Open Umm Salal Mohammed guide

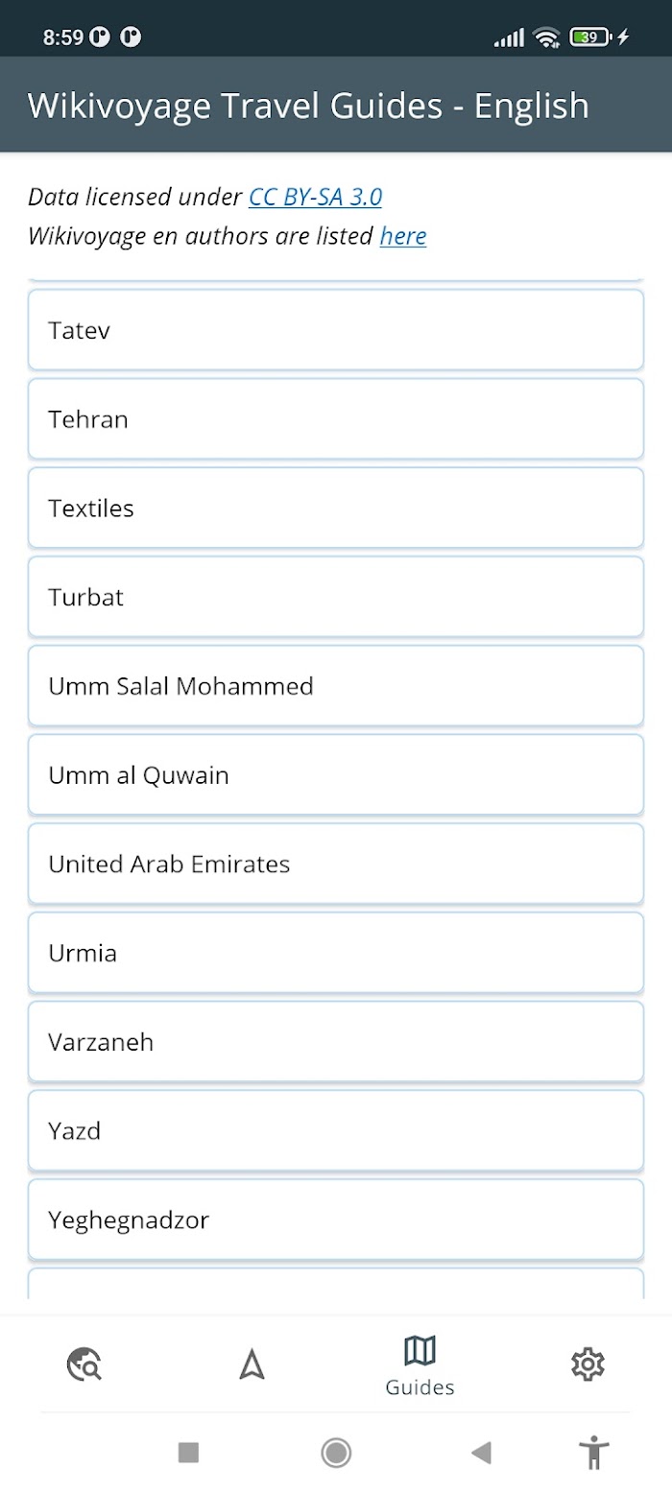[336, 686]
